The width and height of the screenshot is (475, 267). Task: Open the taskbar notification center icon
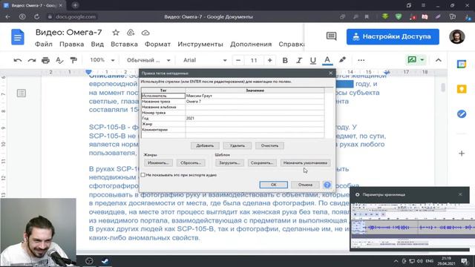[x=464, y=261]
